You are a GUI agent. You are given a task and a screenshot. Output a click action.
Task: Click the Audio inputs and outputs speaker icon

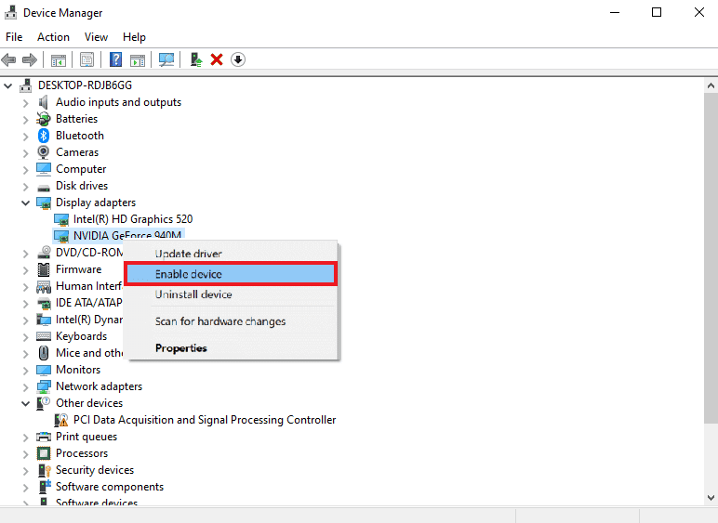coord(44,102)
